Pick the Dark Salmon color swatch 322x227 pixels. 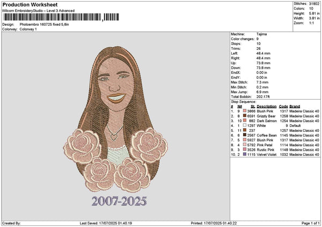click(x=245, y=120)
